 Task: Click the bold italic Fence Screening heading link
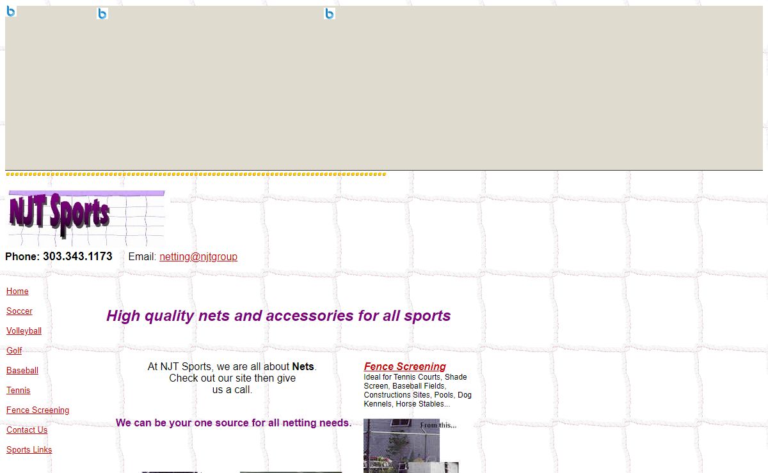[404, 366]
